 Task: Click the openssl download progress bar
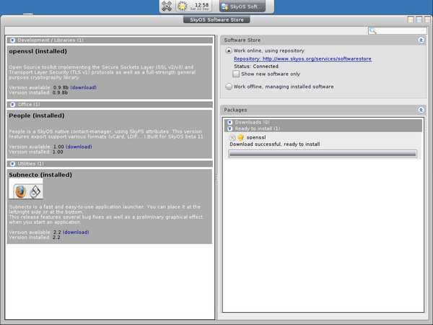click(x=323, y=154)
